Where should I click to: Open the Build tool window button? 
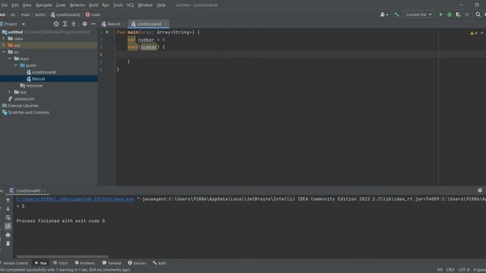click(x=159, y=263)
